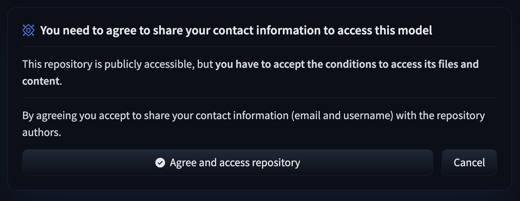Click the checkmark icon on the Agree button
This screenshot has width=520, height=201.
pos(160,163)
